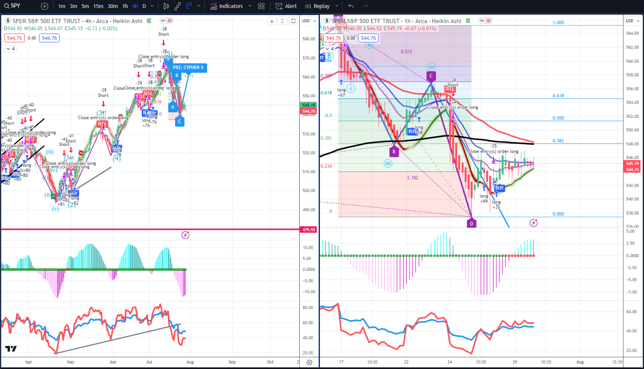Add a symbol to compare with the plus-circle icon

coord(45,6)
